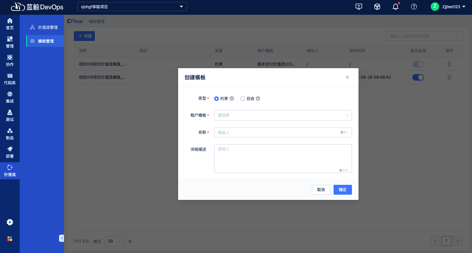Click the help icon next to 自由
472x253 pixels.
tap(258, 98)
